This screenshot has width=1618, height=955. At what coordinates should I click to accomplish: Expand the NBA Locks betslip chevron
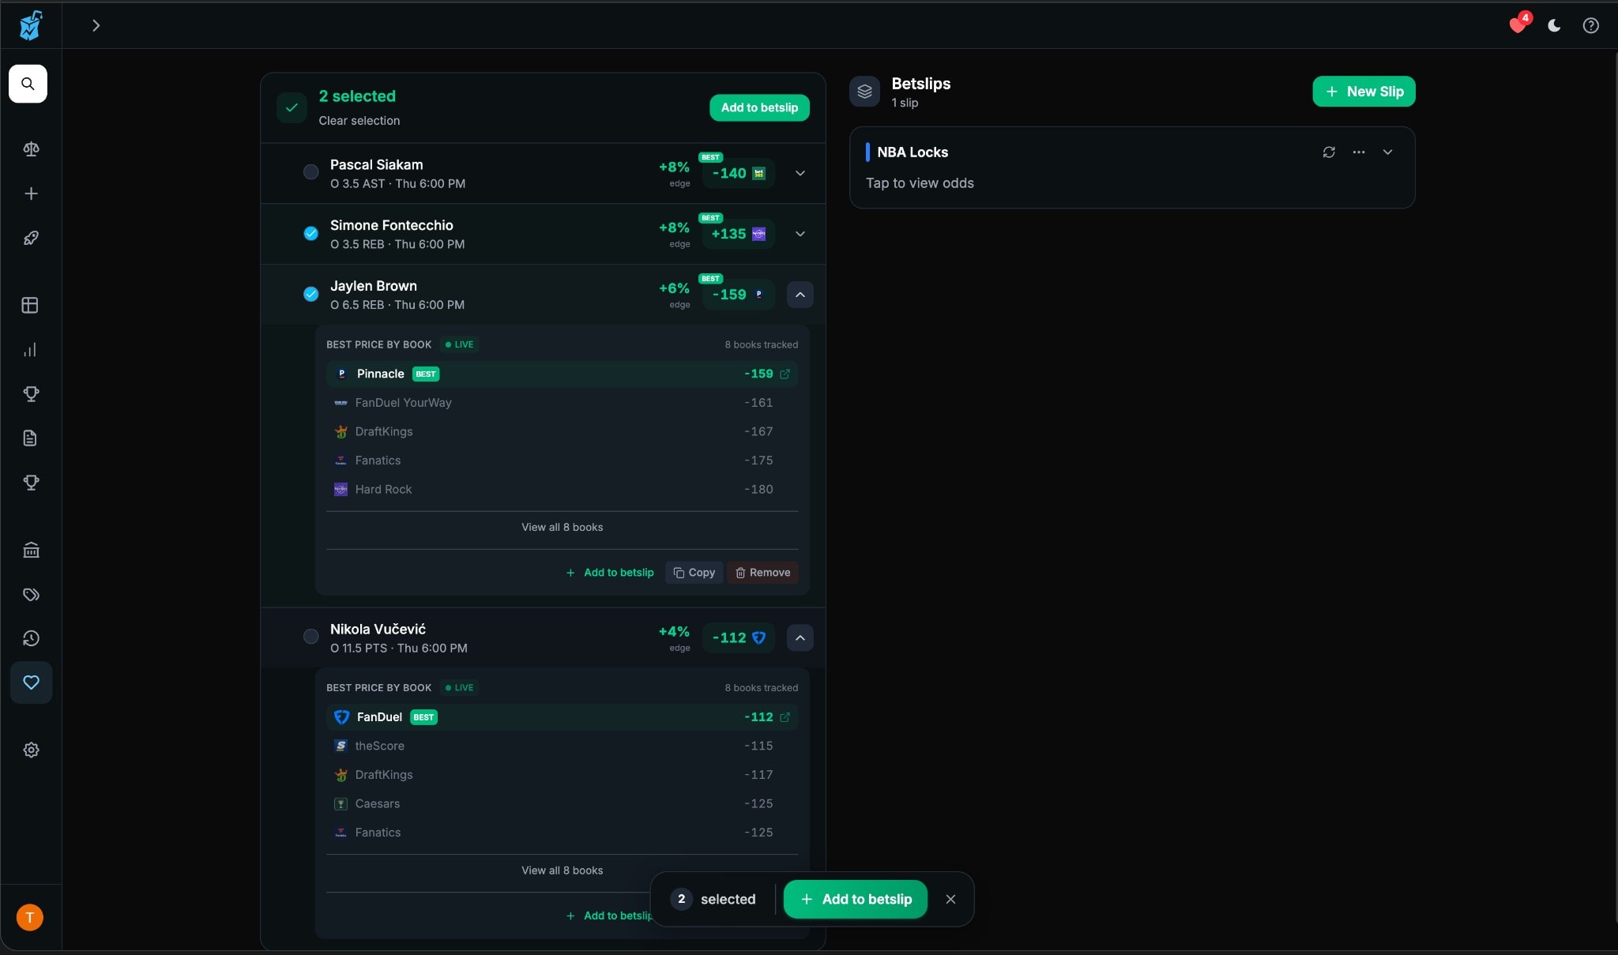click(1388, 152)
